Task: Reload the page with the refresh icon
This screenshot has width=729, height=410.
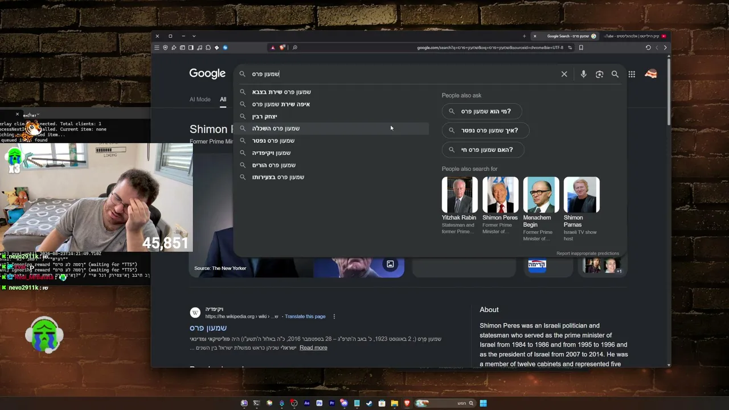Action: coord(648,48)
